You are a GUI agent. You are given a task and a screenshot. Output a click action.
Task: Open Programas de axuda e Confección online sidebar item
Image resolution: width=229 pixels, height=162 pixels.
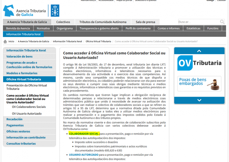click(29, 65)
